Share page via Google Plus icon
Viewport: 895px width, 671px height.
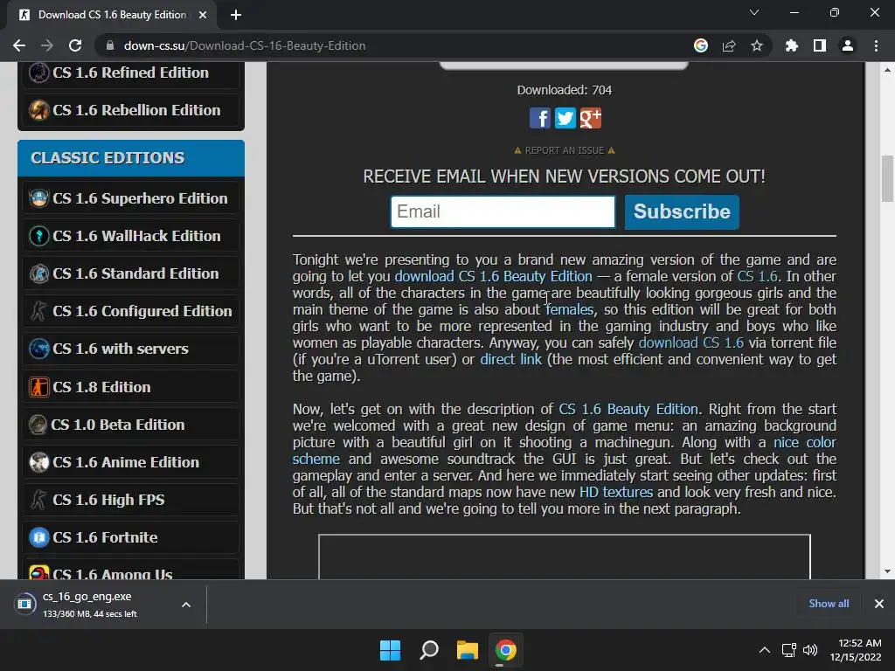(591, 118)
